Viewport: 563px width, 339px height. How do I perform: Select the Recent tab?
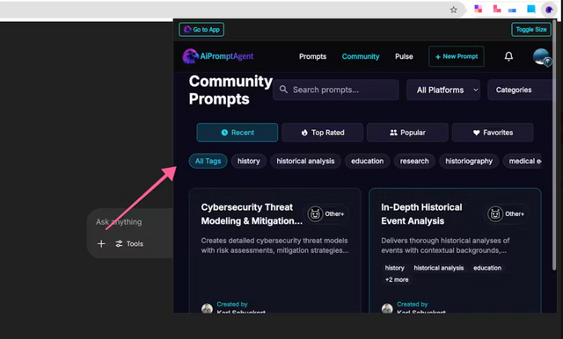point(238,133)
